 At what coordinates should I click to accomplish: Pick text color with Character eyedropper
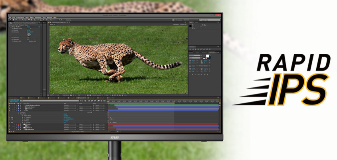pos(204,55)
